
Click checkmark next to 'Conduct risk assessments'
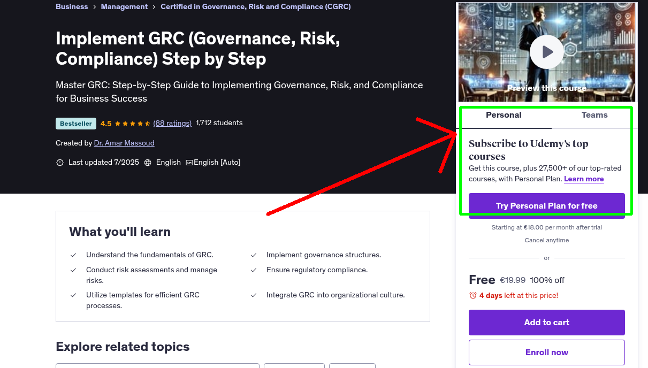pyautogui.click(x=73, y=270)
